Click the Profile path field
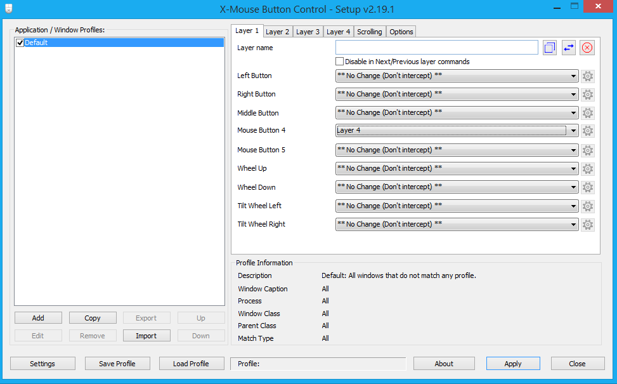This screenshot has height=384, width=617. point(318,364)
